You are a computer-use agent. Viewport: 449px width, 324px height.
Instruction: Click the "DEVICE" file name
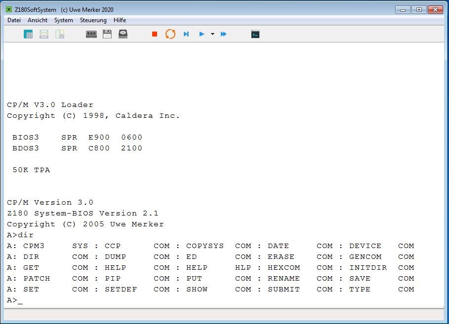point(365,246)
